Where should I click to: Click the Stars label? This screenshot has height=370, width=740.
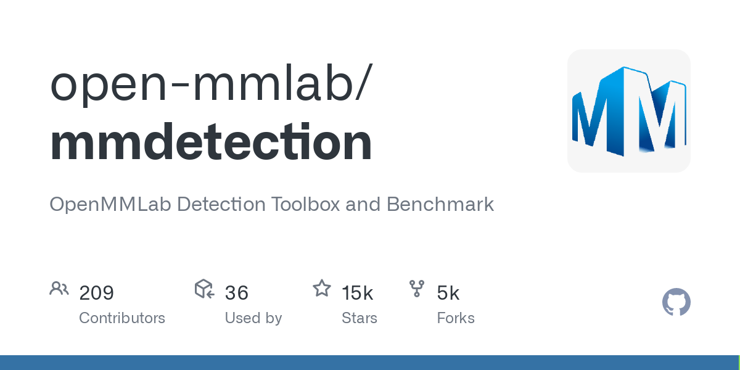click(x=360, y=318)
